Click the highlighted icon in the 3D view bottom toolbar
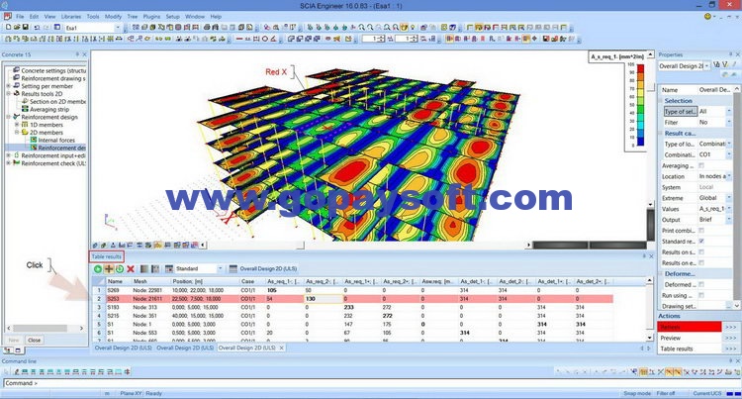 click(158, 246)
